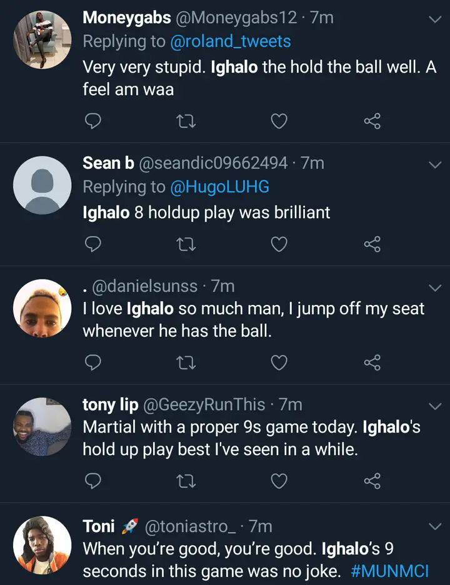
Task: View tony lip's profile picture
Action: coord(42,427)
